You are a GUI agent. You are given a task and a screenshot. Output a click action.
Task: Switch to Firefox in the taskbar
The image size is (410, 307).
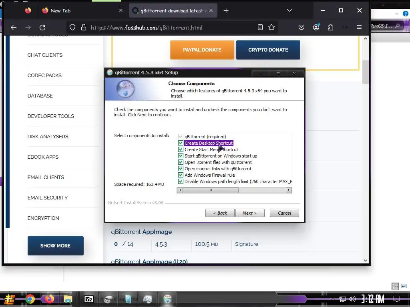(x=49, y=299)
